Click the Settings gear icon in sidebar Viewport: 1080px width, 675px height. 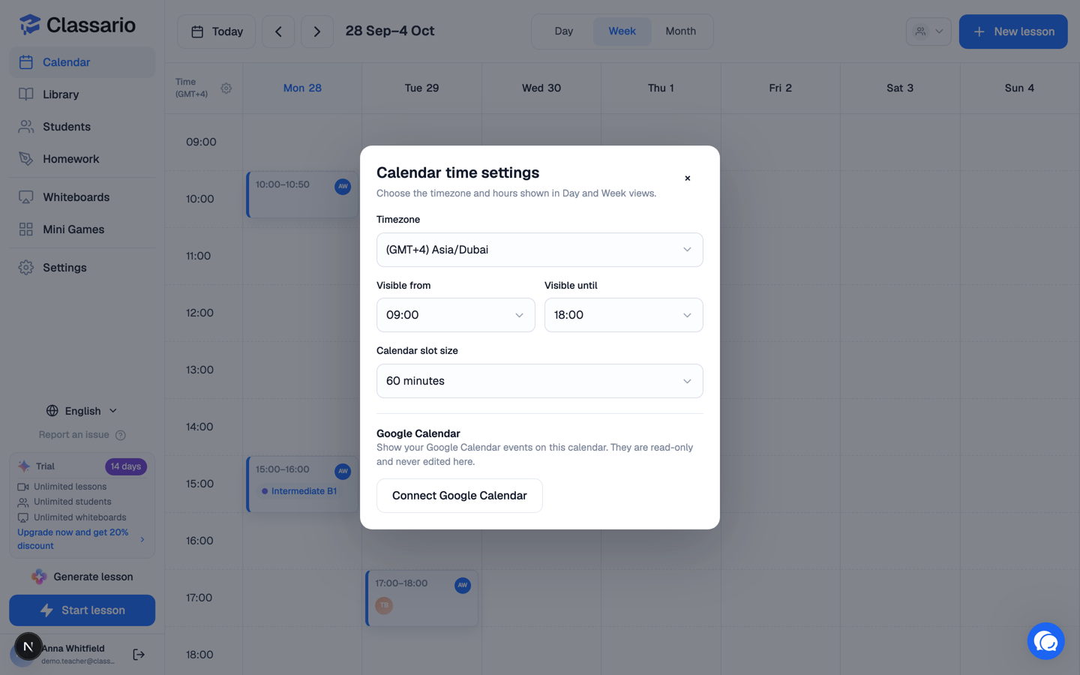tap(26, 268)
